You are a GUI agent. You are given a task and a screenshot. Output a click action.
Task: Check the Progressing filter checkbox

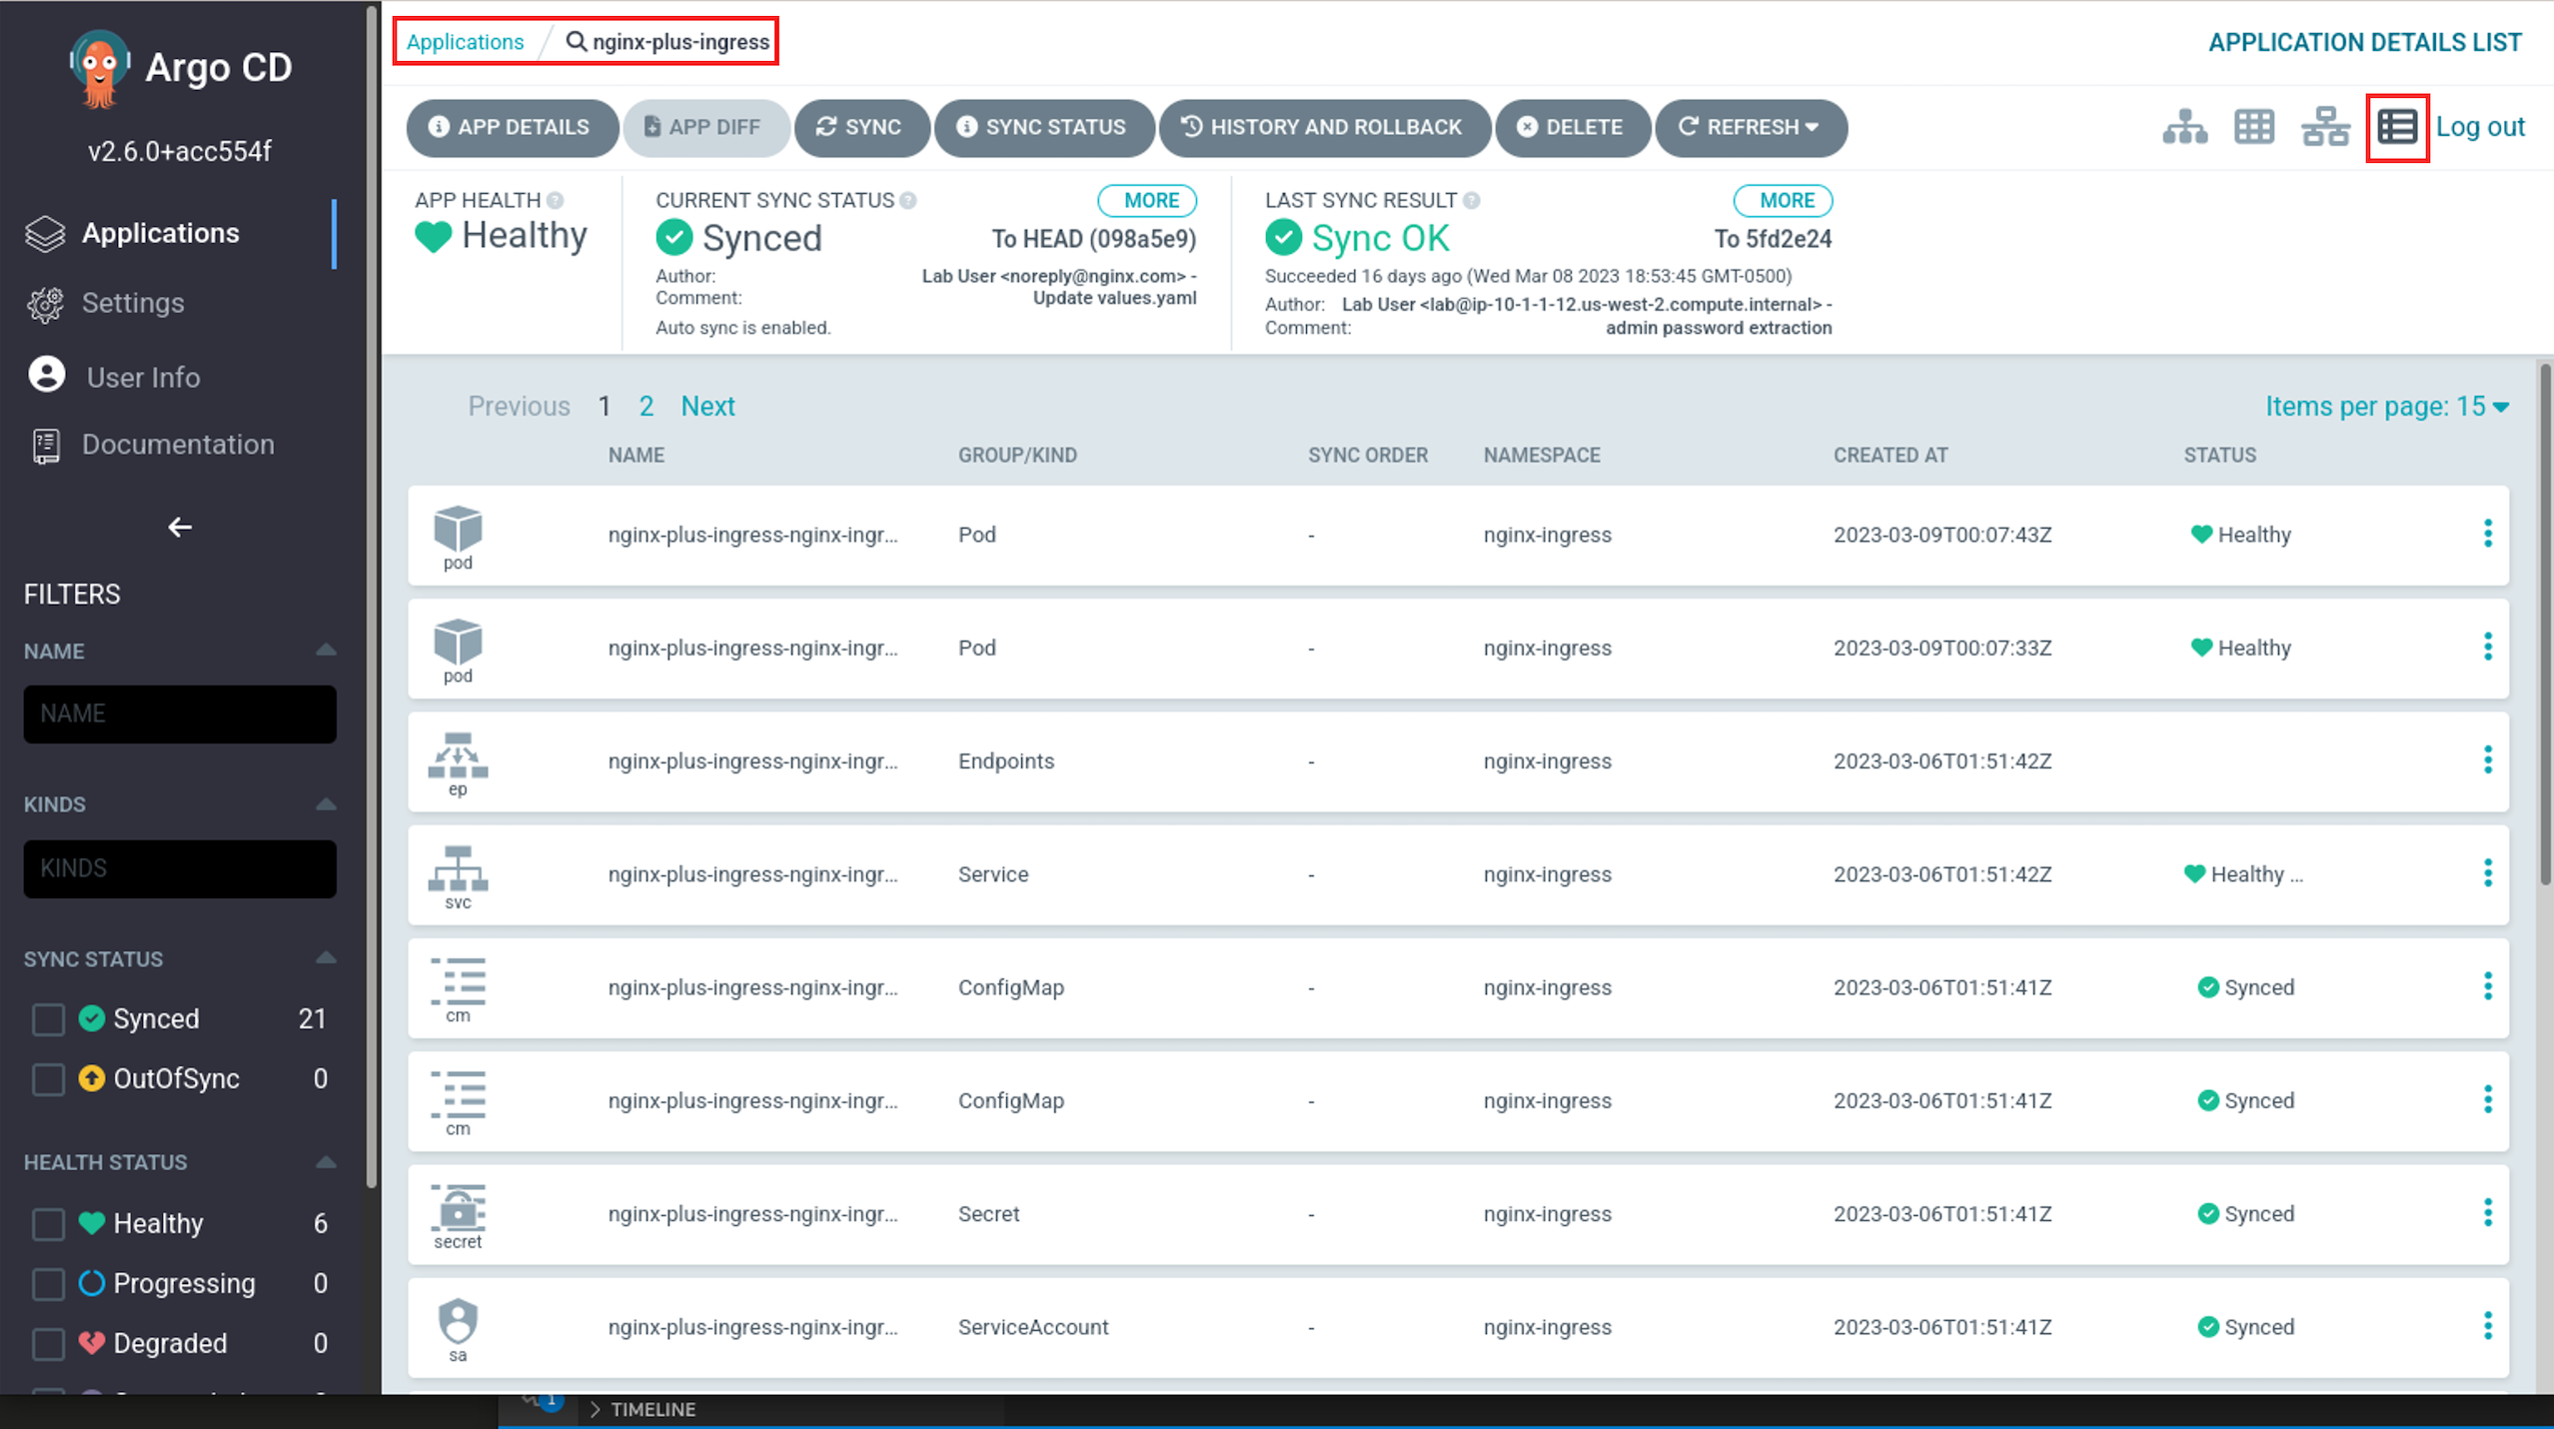click(x=48, y=1284)
